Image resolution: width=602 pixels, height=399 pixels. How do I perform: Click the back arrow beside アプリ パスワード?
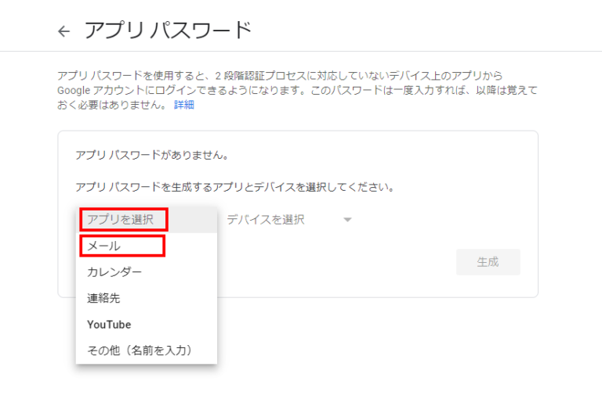pyautogui.click(x=63, y=31)
